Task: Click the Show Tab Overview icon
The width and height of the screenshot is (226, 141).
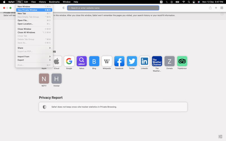Action: coord(221,8)
